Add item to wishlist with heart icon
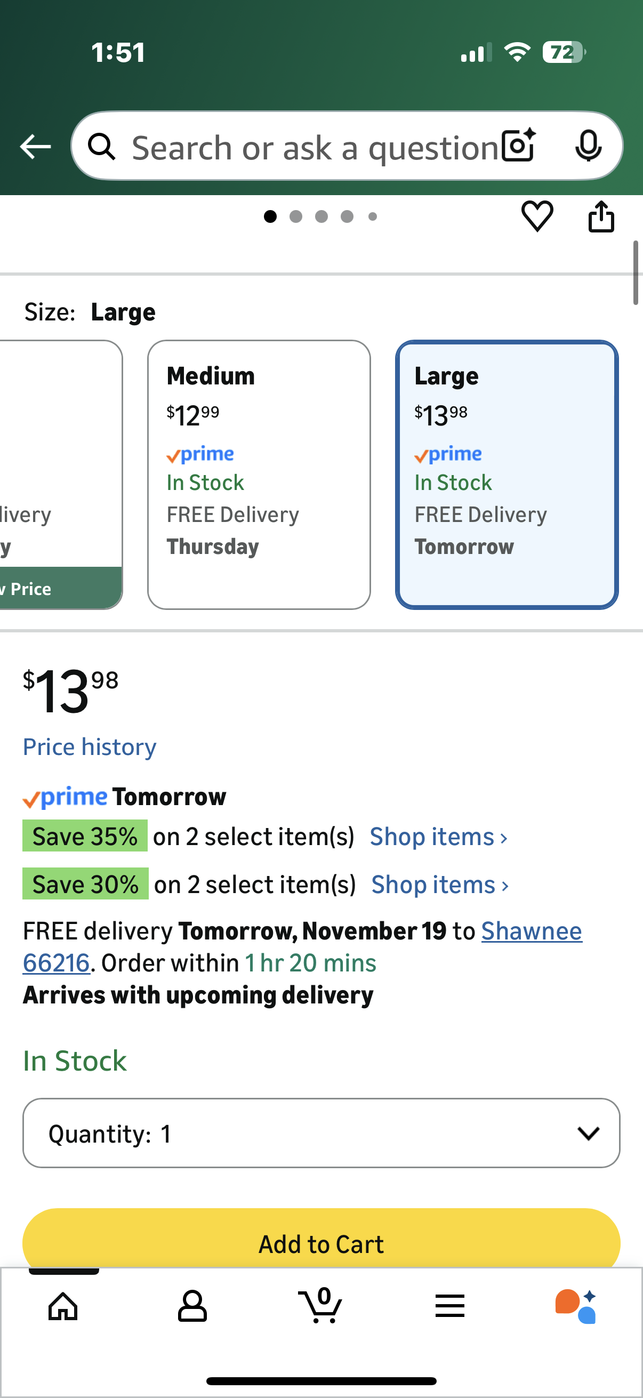643x1398 pixels. [x=537, y=216]
